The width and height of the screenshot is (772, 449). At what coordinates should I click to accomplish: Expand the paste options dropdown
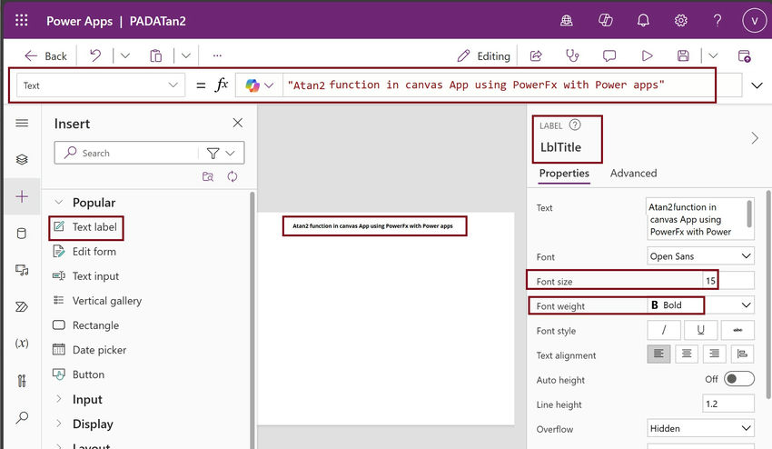pyautogui.click(x=185, y=55)
